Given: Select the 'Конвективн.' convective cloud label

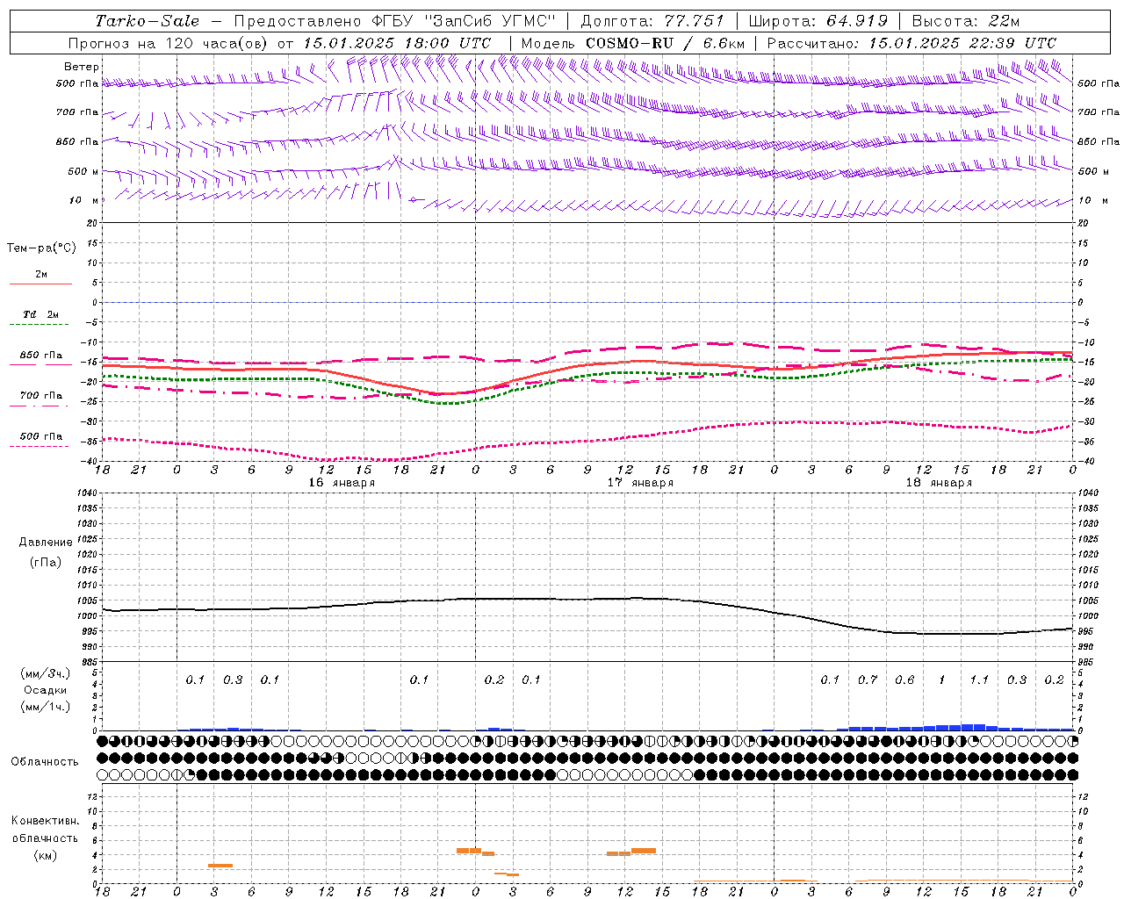Looking at the screenshot, I should click(x=45, y=821).
